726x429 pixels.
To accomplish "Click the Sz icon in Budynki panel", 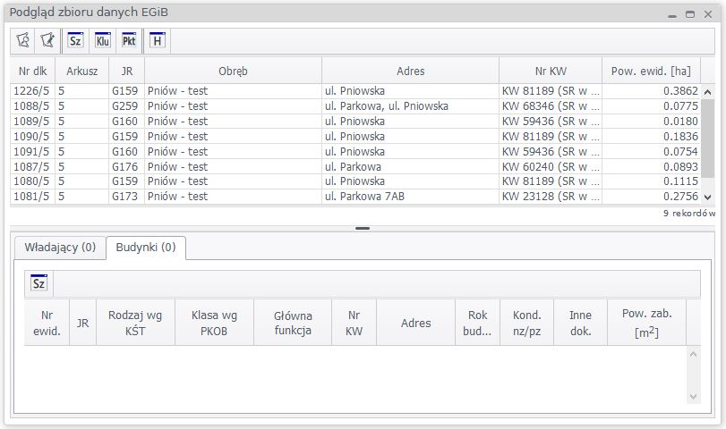I will pos(38,283).
